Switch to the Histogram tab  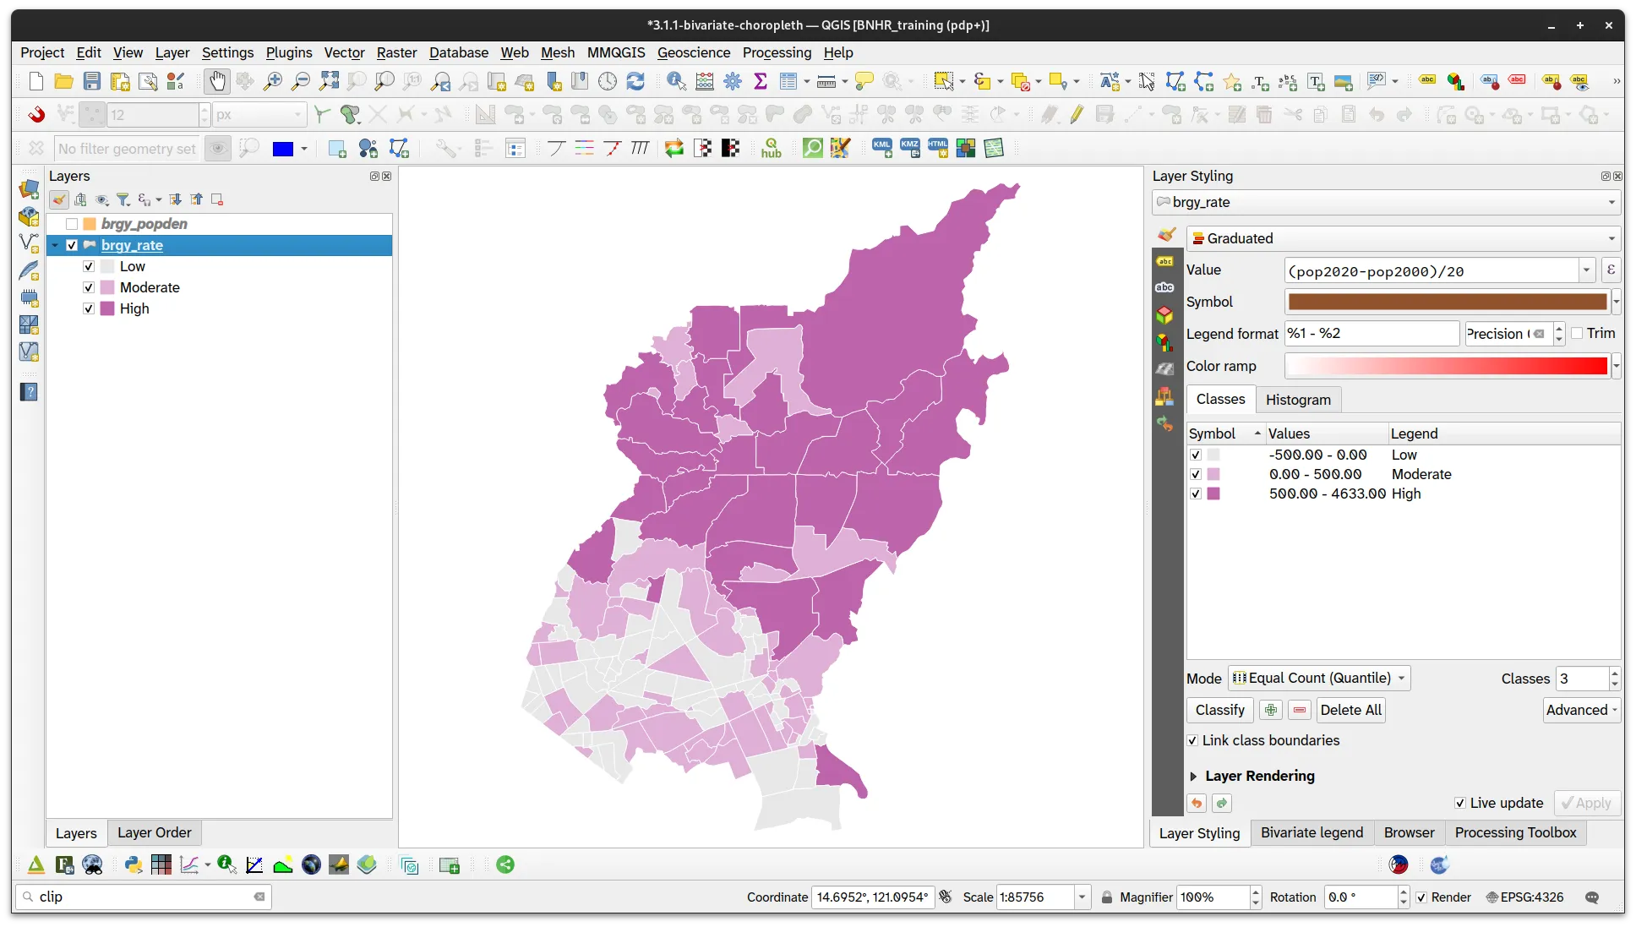[1299, 399]
